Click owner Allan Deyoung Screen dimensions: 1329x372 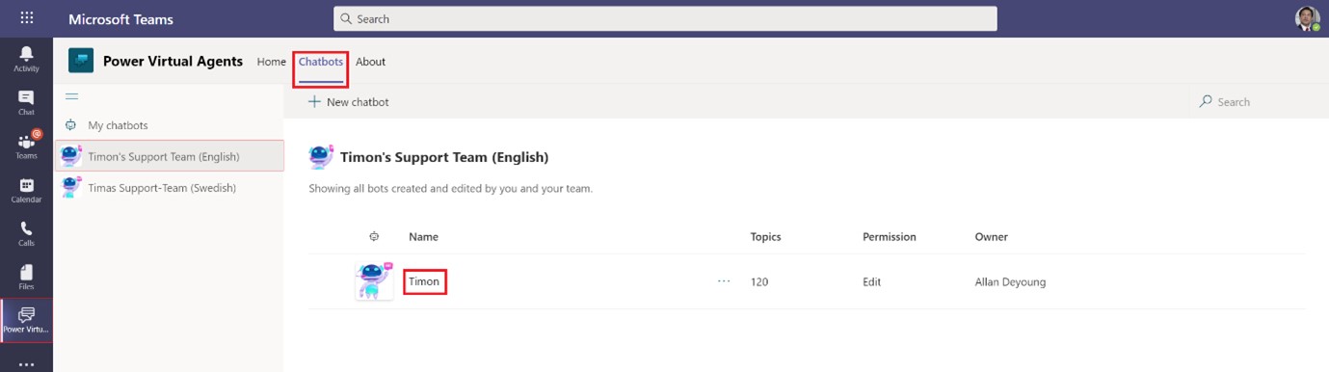coord(1010,282)
